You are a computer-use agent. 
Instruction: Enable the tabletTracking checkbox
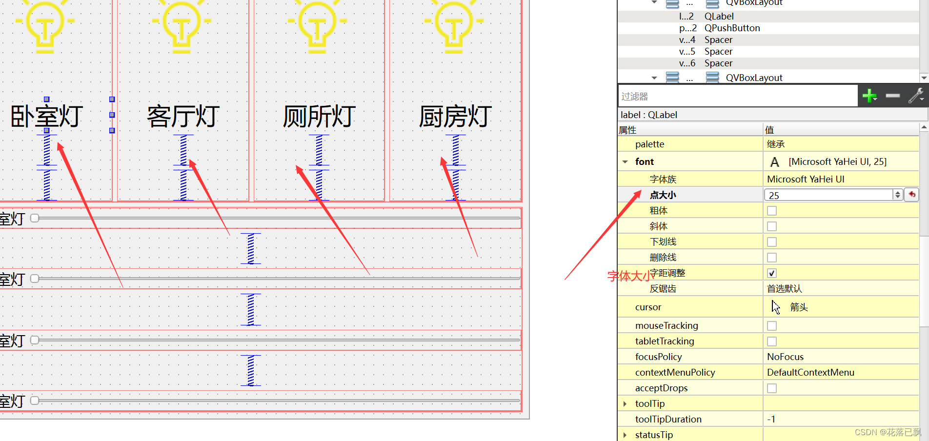(x=772, y=341)
